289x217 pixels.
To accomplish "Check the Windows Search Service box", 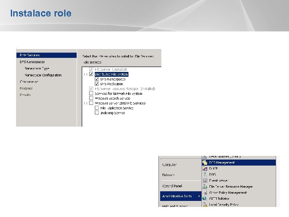I will (91, 98).
